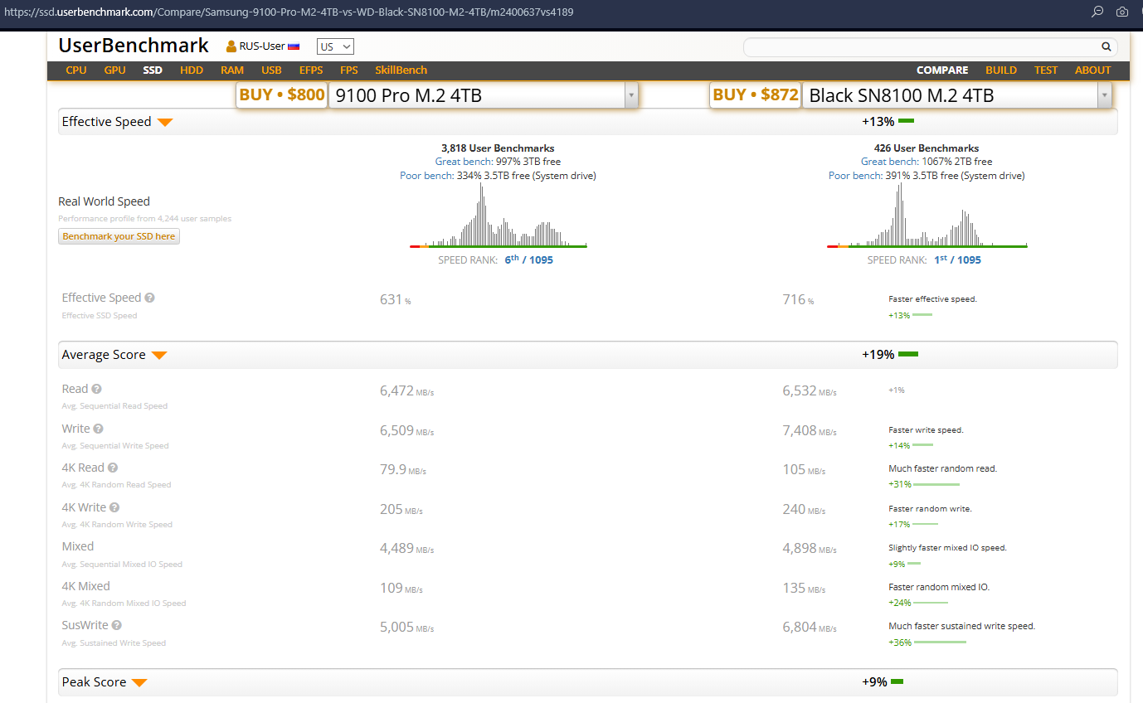Screen dimensions: 1143x703
Task: Click the Black SN8100 speed distribution histogram
Action: pyautogui.click(x=927, y=214)
